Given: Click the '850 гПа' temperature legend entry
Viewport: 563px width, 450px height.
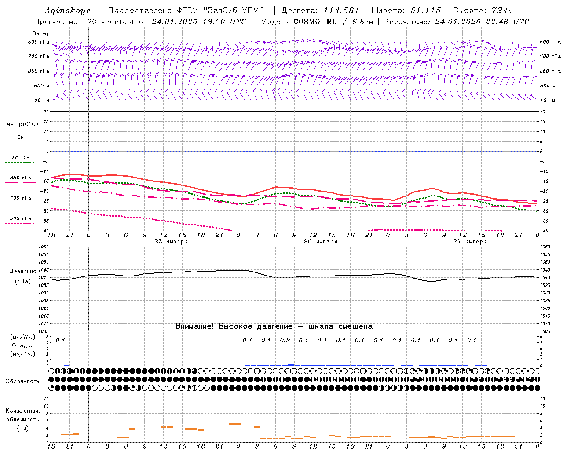Looking at the screenshot, I should point(21,178).
